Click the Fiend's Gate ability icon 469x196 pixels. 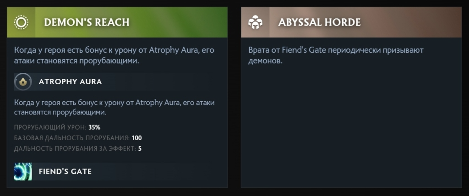23,171
